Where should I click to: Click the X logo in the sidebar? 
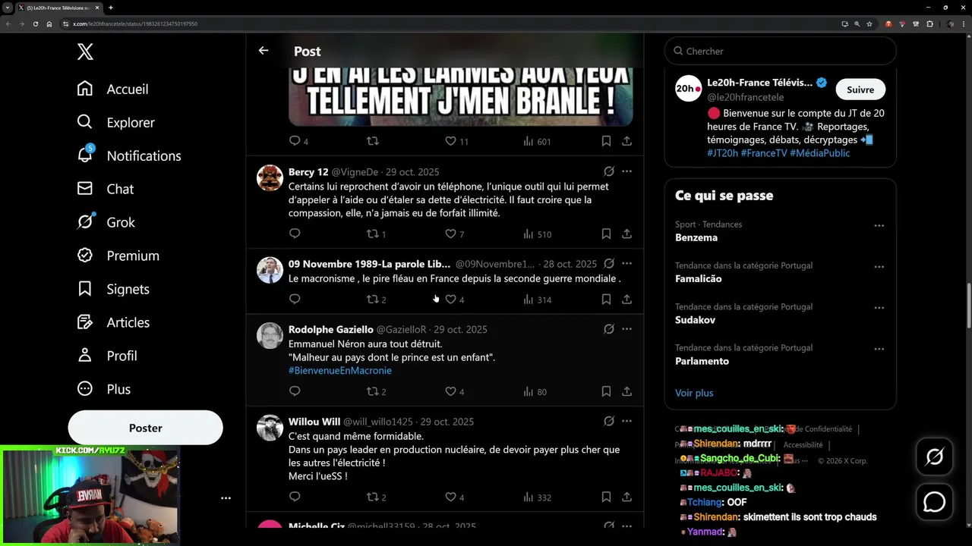point(85,52)
